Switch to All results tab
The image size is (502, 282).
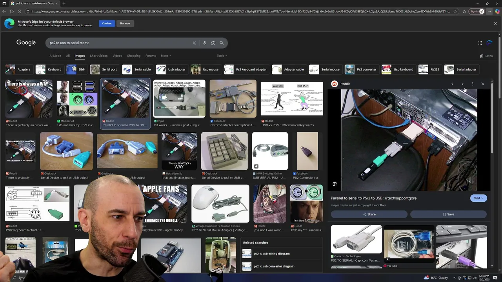pyautogui.click(x=68, y=56)
